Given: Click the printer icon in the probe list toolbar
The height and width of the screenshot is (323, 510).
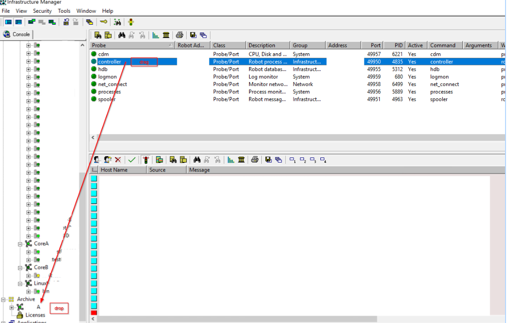Looking at the screenshot, I should coord(179,35).
